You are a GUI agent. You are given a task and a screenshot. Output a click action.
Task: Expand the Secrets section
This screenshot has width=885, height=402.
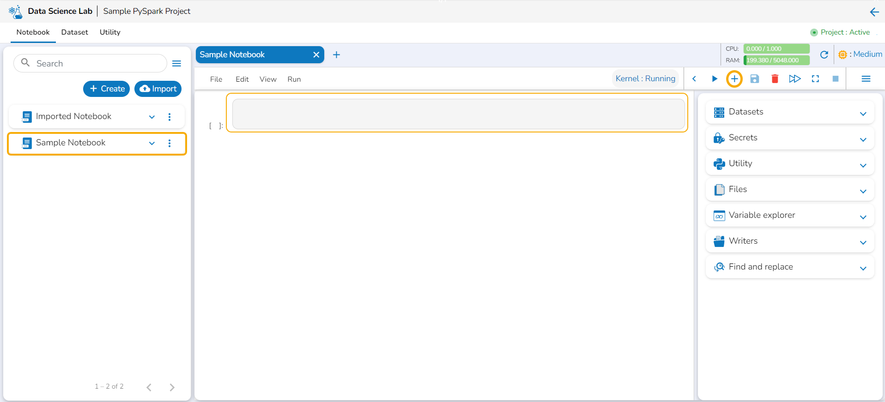863,140
